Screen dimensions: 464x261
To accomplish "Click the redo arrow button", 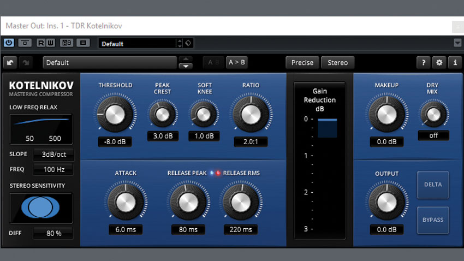I will click(x=26, y=63).
